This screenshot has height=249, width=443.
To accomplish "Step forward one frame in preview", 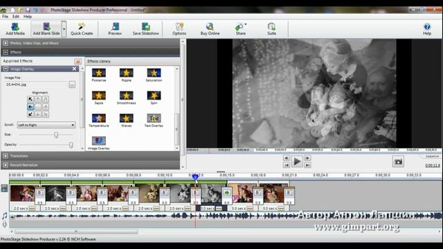I will (307, 158).
